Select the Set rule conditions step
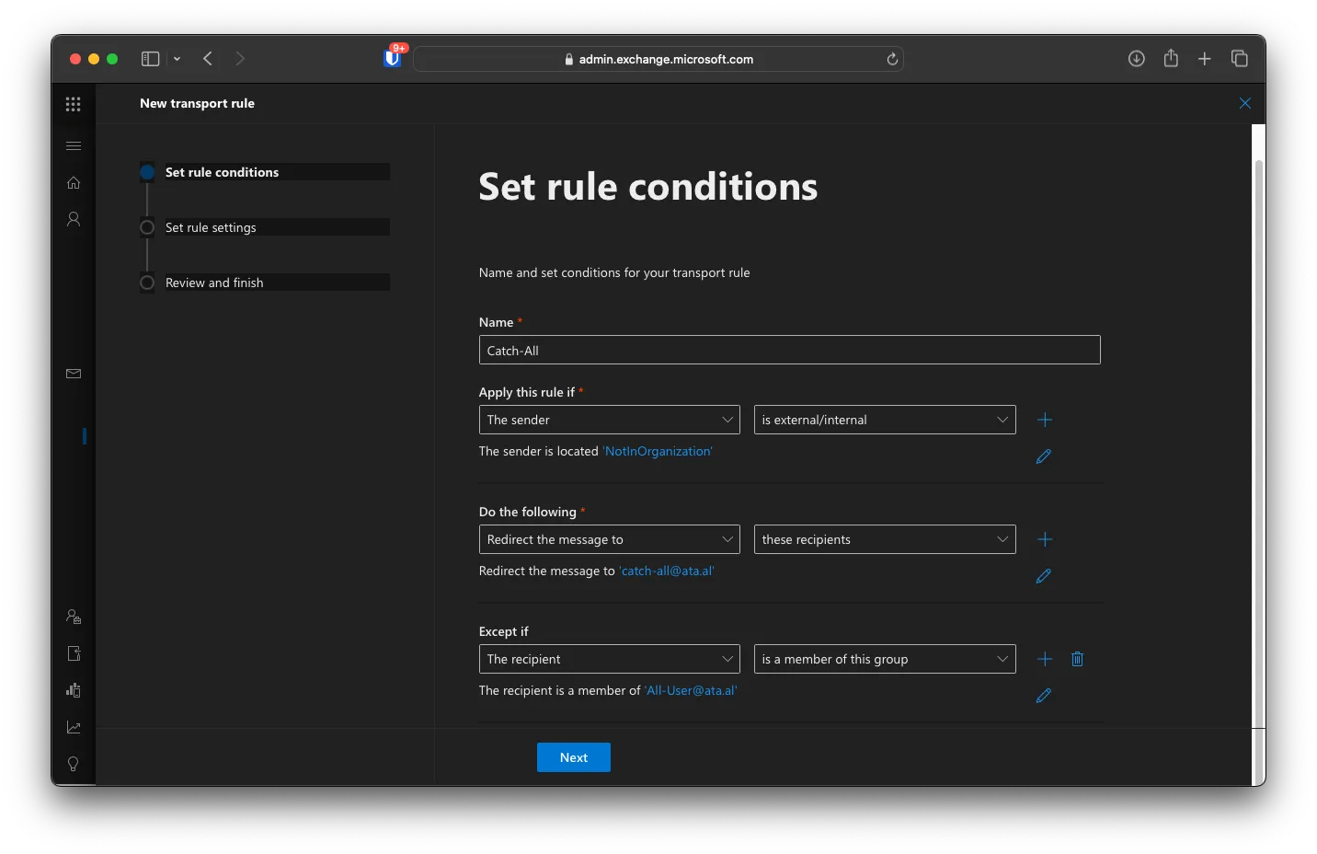The width and height of the screenshot is (1317, 854). (x=265, y=172)
